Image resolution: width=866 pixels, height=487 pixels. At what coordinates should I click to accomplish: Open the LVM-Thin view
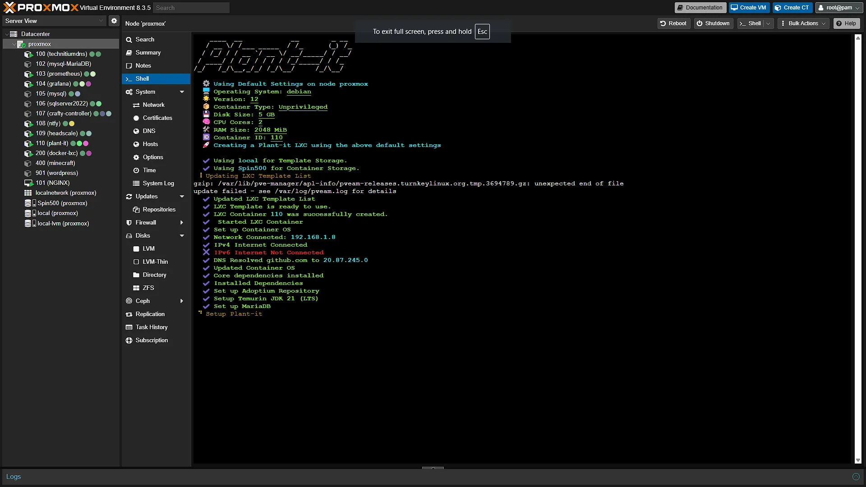coord(156,262)
